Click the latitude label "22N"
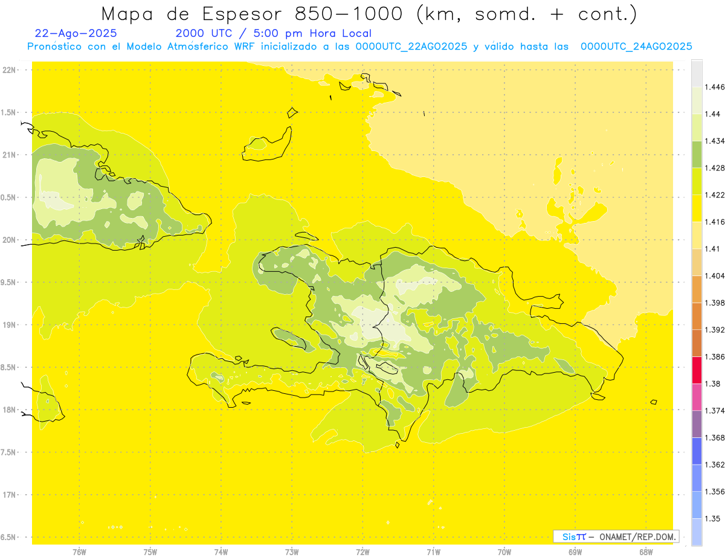 (9, 70)
